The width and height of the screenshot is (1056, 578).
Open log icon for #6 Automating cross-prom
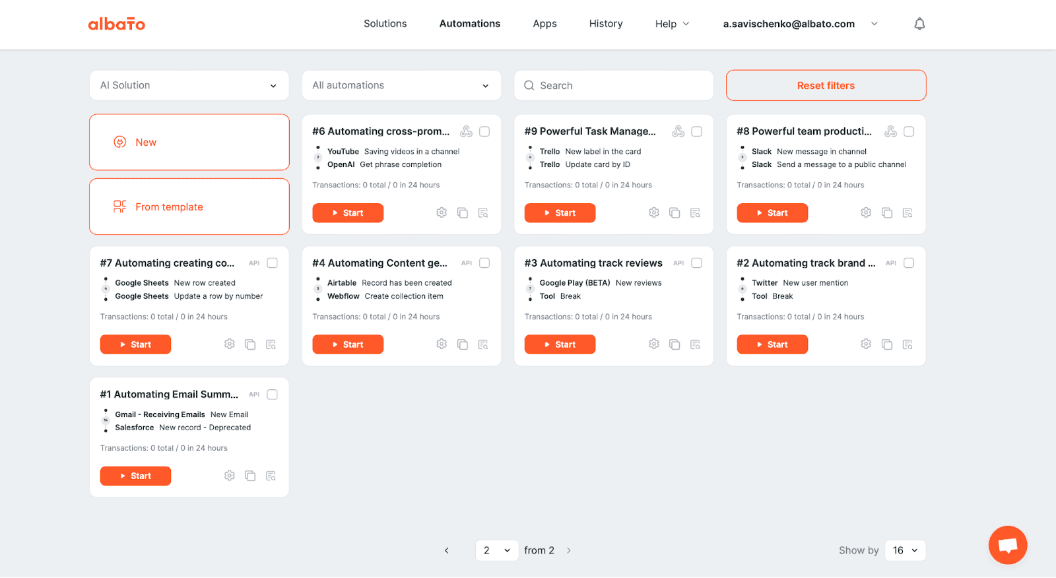[483, 212]
